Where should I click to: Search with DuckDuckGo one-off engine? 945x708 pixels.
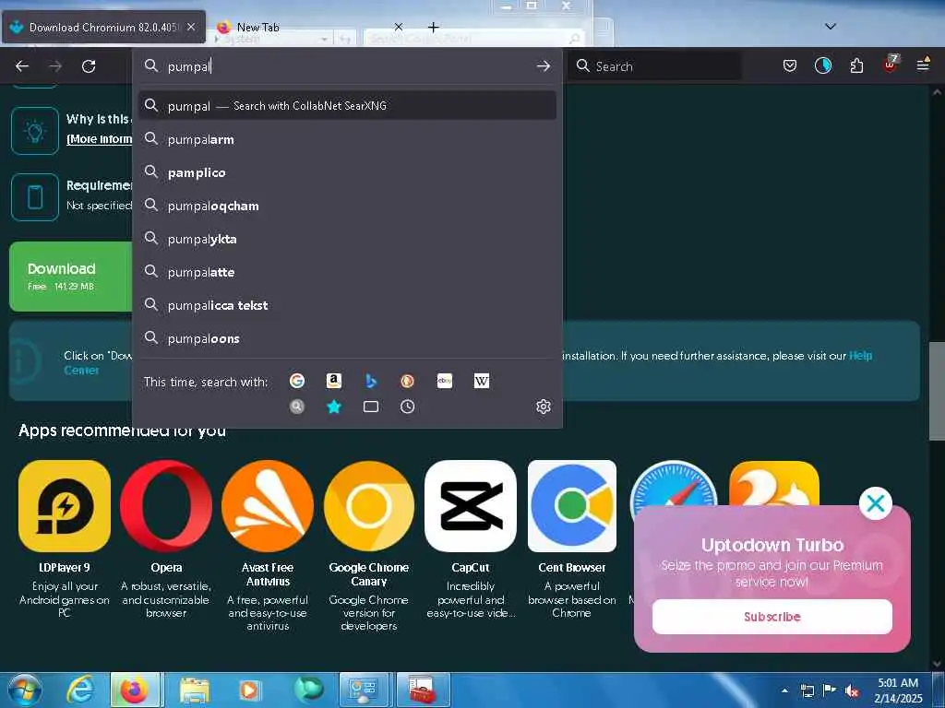pyautogui.click(x=407, y=381)
